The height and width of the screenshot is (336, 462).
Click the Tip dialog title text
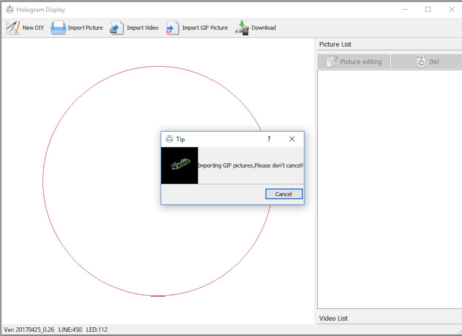tap(180, 139)
